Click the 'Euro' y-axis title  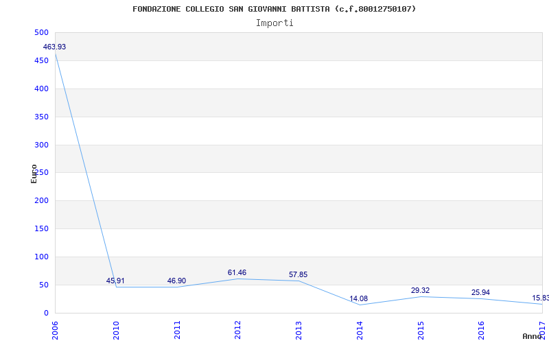34,174
